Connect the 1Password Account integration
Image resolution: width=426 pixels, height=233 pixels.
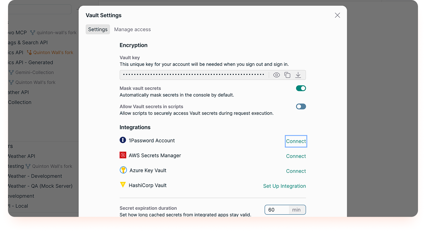(x=296, y=141)
